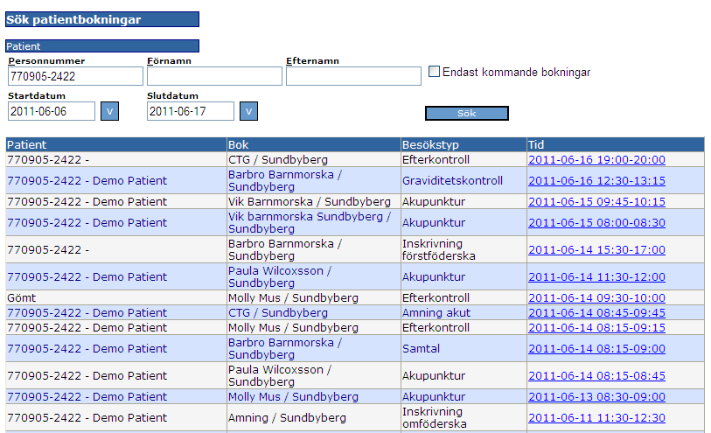Viewport: 711px width, 433px height.
Task: Open booking 2011-06-14 15:30-17:00
Action: click(x=596, y=250)
